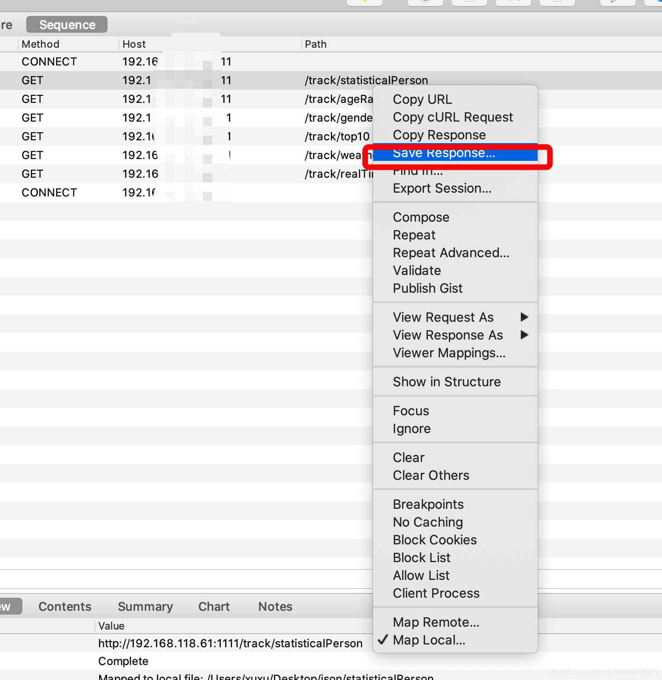Select the GET /track/wea... row
Viewport: 662px width, 680px height.
click(187, 155)
